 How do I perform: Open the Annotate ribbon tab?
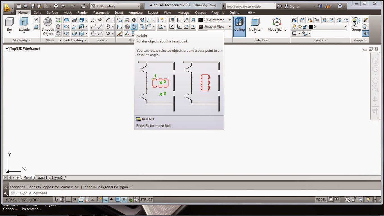(135, 13)
